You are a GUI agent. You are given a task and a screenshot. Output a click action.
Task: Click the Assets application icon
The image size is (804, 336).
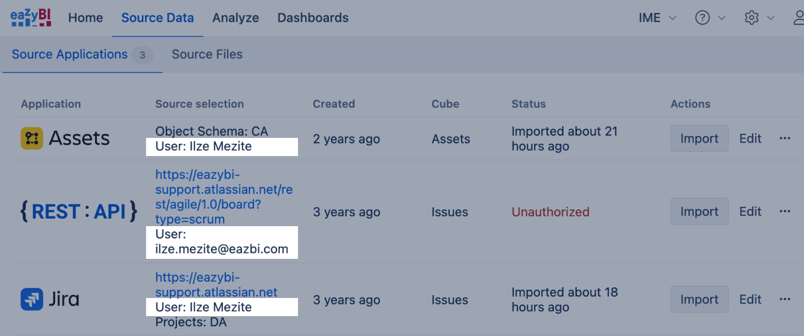point(32,138)
